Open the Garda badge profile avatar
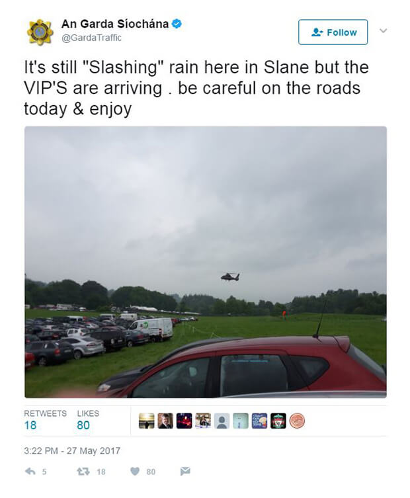Viewport: 410px width, 498px height. coord(40,32)
